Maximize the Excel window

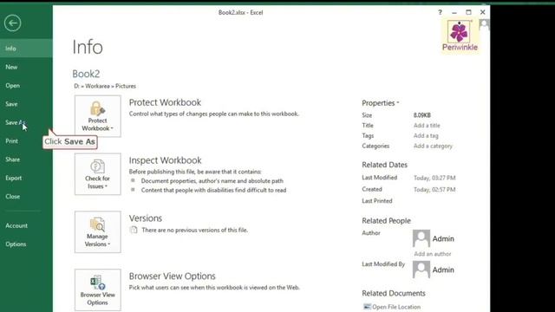point(468,12)
